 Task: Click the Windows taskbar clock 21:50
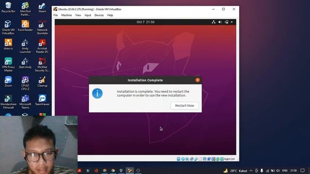[294, 171]
